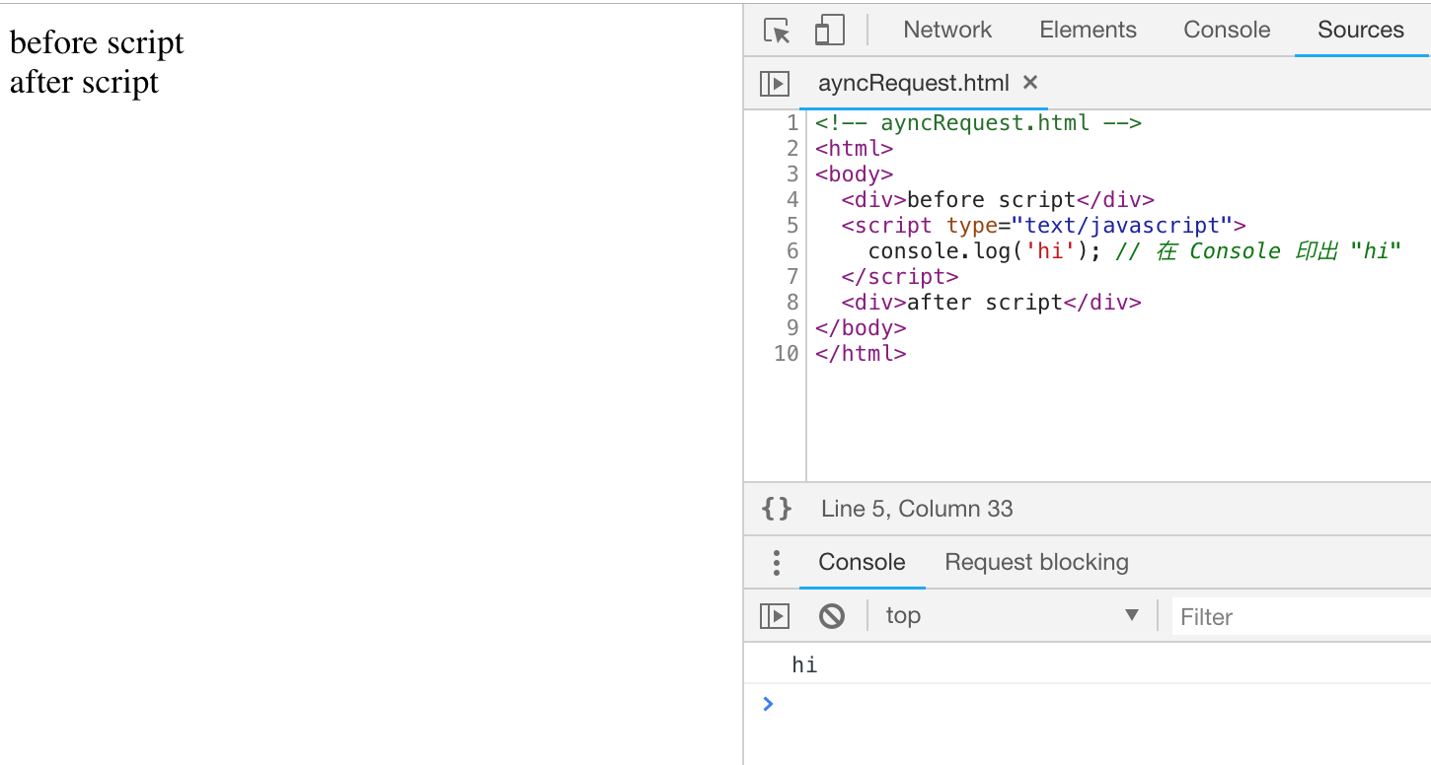The height and width of the screenshot is (765, 1431).
Task: Close the ayncRequest.html tab
Action: (1029, 83)
